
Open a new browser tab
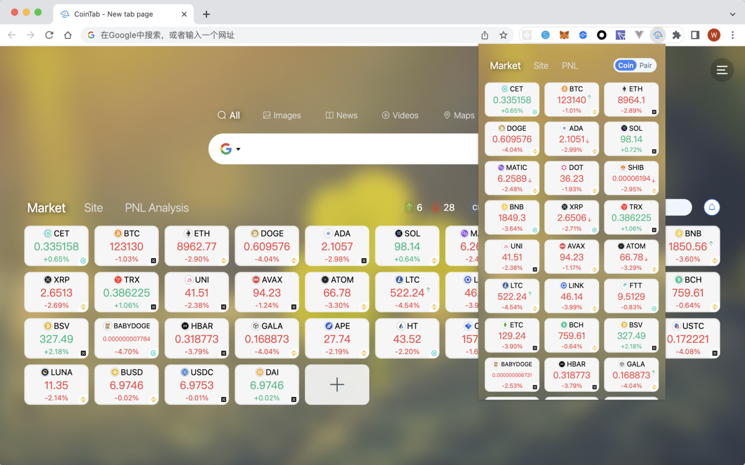206,14
